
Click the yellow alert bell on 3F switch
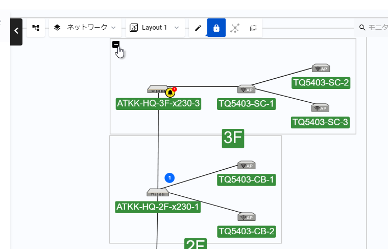click(x=170, y=93)
